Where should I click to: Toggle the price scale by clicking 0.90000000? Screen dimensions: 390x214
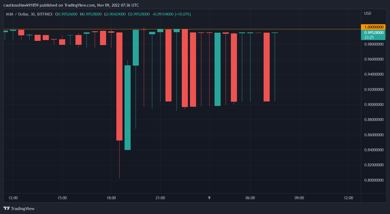coord(374,104)
